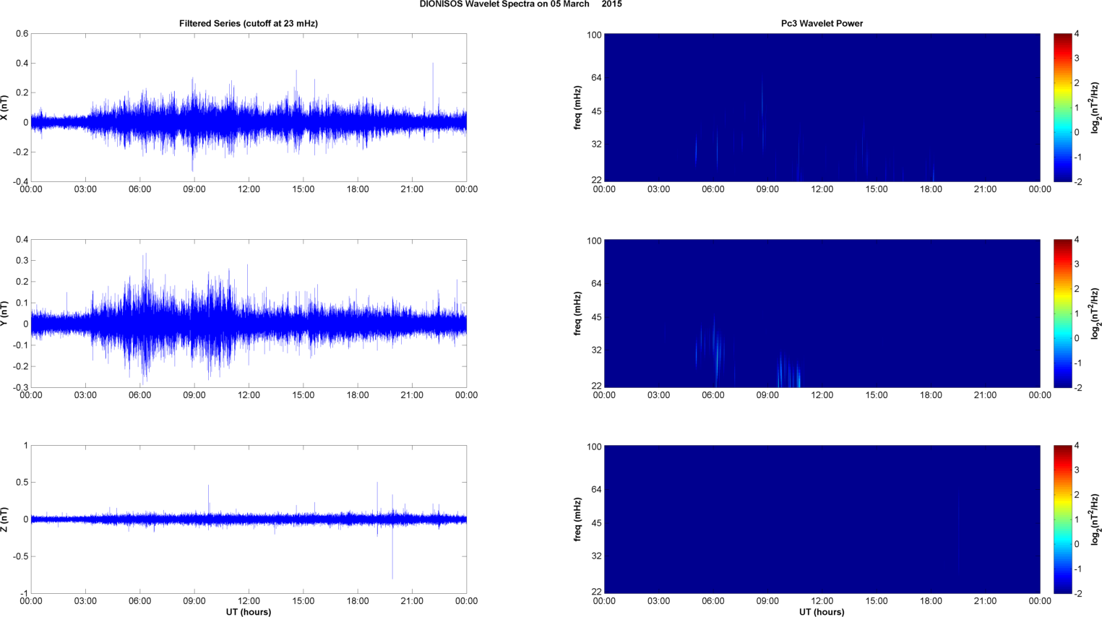
Task: Click the bottom colorbar's log2(nT²/Hz) label
Action: tap(1095, 519)
